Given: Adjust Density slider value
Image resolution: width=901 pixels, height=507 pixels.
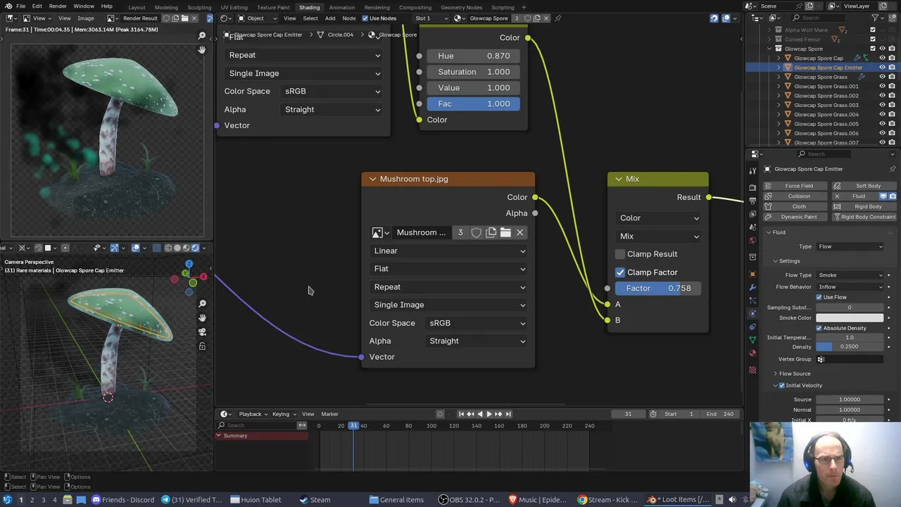Looking at the screenshot, I should tap(850, 346).
